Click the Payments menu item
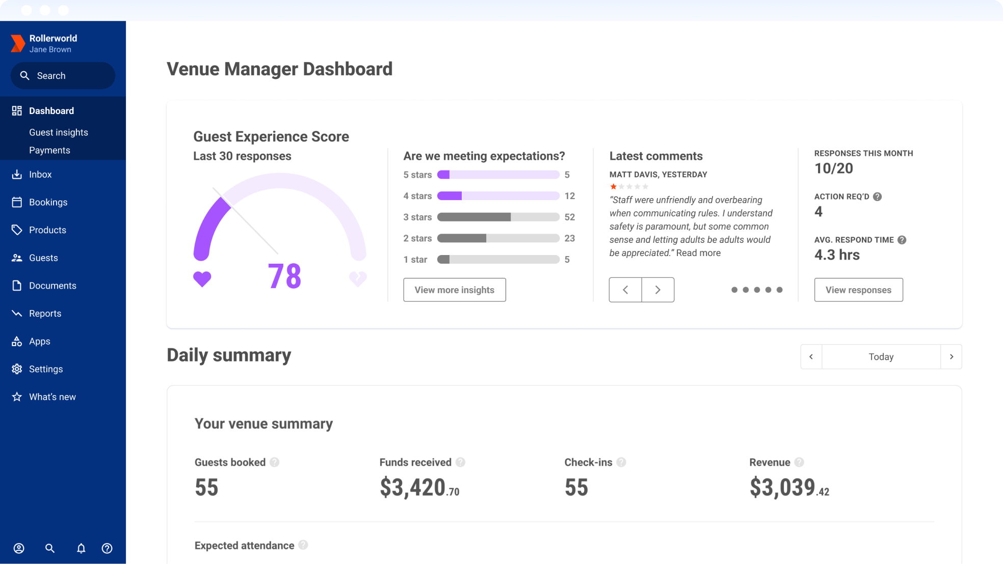The height and width of the screenshot is (564, 1003). pyautogui.click(x=49, y=150)
